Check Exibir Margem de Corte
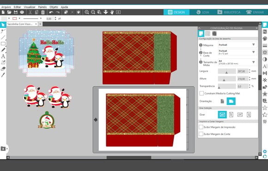 [x=201, y=134]
